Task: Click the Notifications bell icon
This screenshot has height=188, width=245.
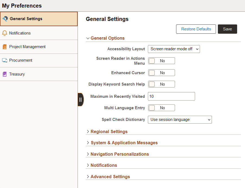Action: tap(4, 33)
